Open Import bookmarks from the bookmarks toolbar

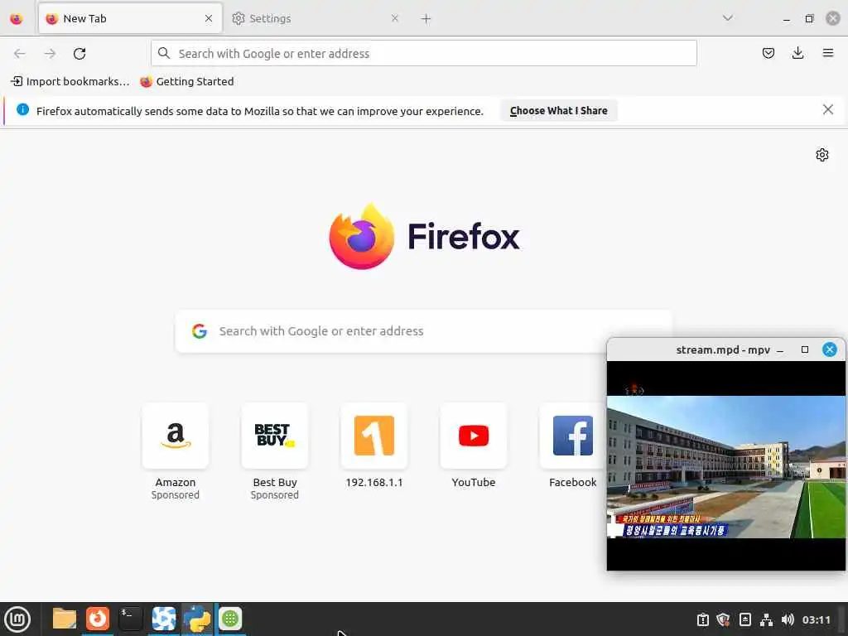pos(70,82)
